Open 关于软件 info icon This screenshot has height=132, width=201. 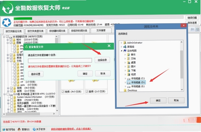pyautogui.click(x=34, y=129)
